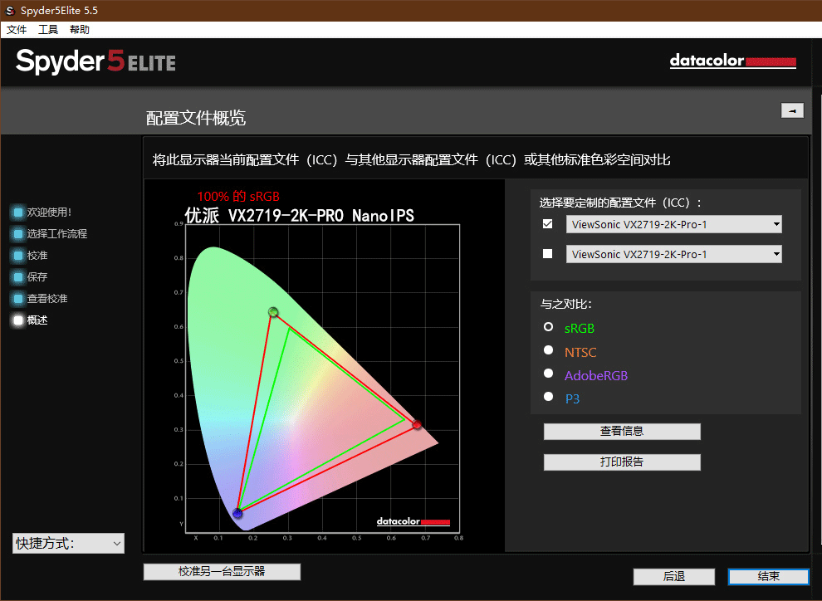Go back with the 后退 button
Screen dimensions: 822x601
pyautogui.click(x=673, y=576)
